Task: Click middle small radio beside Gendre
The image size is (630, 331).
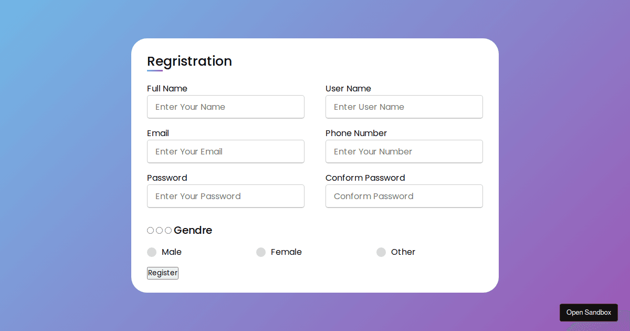Action: tap(159, 230)
